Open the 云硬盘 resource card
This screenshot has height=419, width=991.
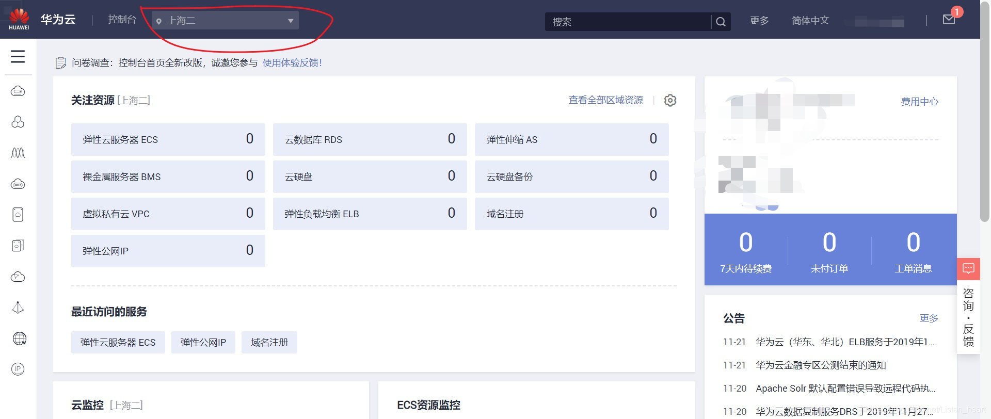370,176
